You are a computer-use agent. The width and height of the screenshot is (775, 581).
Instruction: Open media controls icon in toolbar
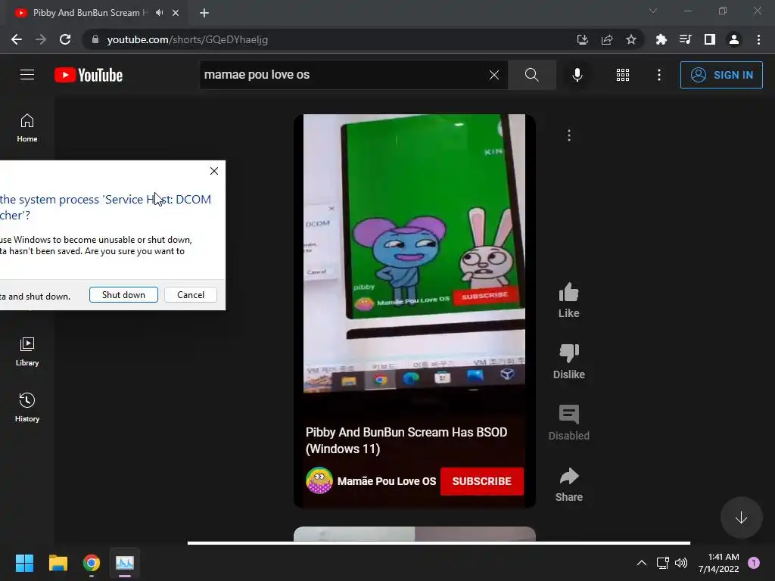click(x=685, y=39)
